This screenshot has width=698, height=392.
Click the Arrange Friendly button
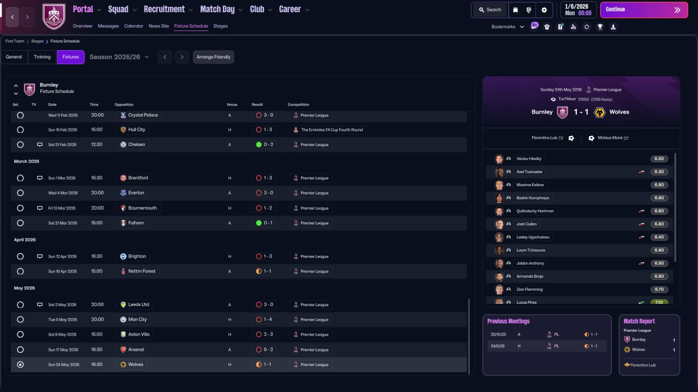213,57
